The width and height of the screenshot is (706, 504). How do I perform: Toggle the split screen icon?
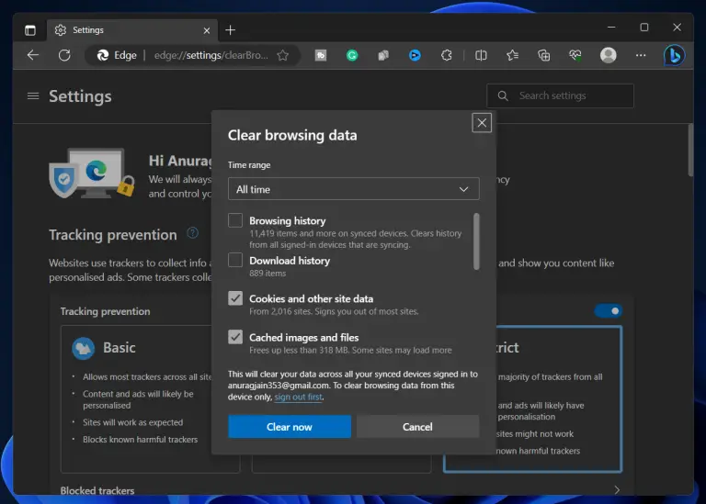(x=481, y=55)
